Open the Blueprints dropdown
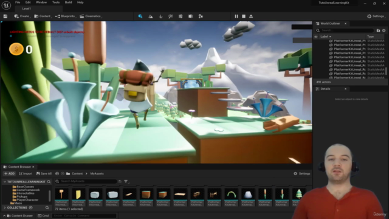Image resolution: width=389 pixels, height=219 pixels. coord(66,16)
